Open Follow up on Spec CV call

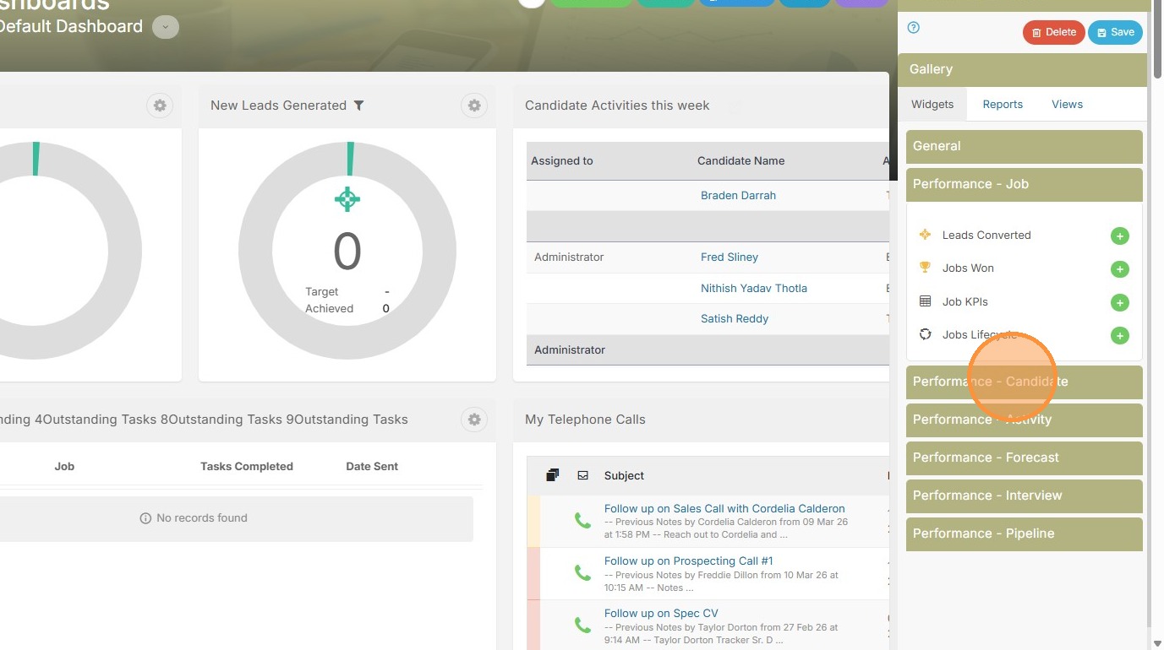[x=661, y=614]
